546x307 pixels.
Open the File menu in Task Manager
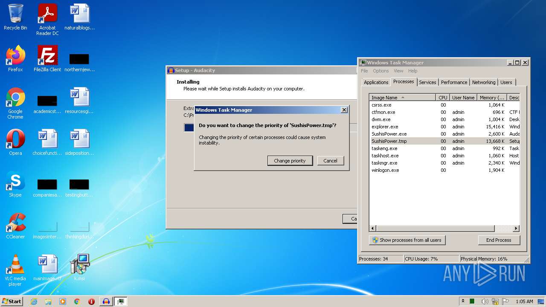click(x=364, y=71)
